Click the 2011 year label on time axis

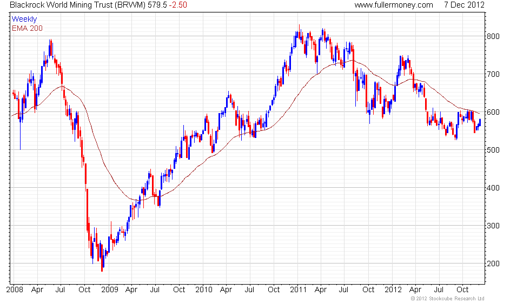pos(298,290)
